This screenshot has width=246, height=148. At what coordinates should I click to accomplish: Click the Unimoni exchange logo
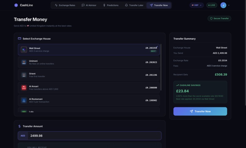pyautogui.click(x=24, y=62)
